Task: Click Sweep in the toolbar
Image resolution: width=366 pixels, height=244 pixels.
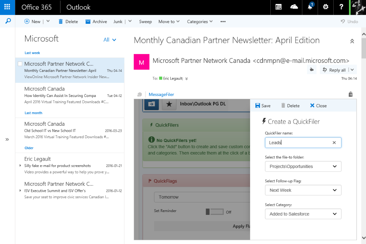Action: click(x=145, y=21)
